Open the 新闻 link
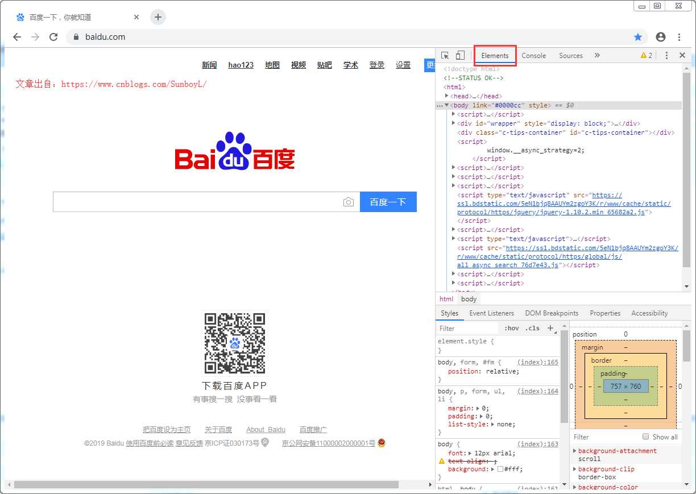 pos(209,65)
